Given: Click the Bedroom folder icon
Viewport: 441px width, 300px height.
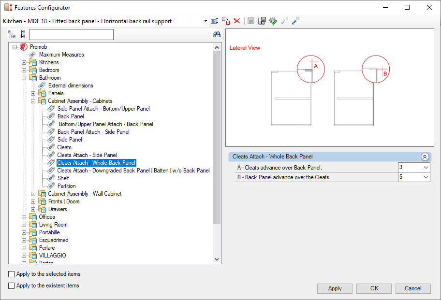Looking at the screenshot, I should tap(33, 70).
